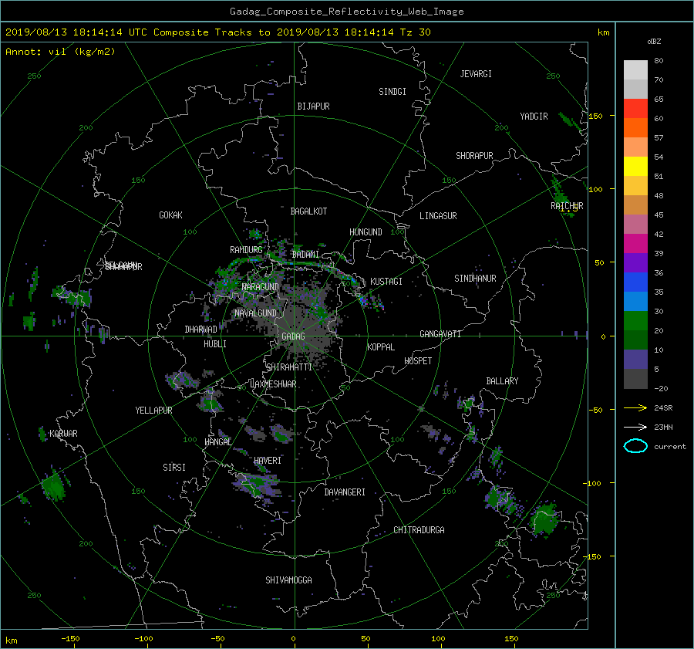The image size is (694, 649).
Task: Click the timestamp header line
Action: (x=217, y=32)
